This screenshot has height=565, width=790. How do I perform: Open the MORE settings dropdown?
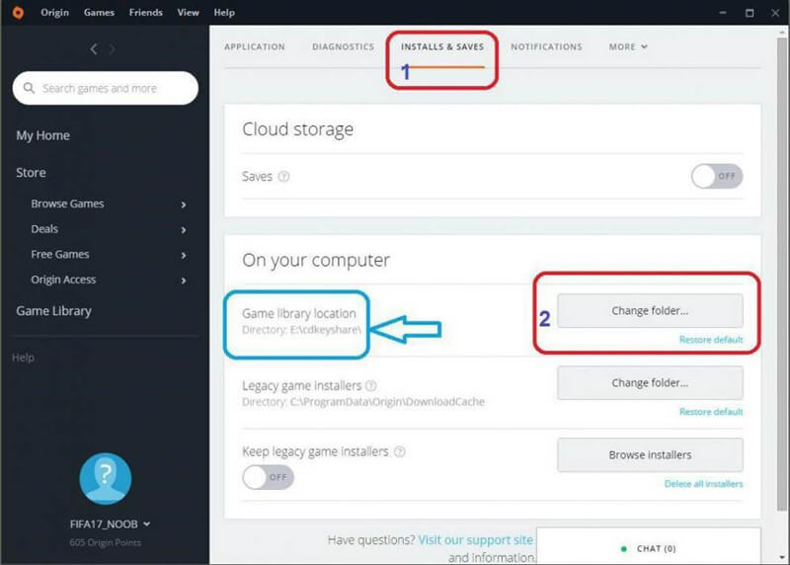click(x=628, y=46)
